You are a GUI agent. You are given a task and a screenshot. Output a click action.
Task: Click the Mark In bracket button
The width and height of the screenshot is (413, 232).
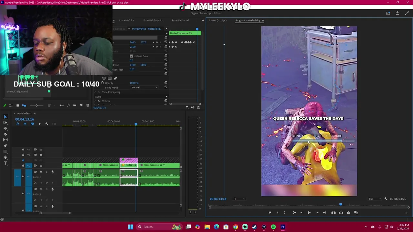[x=277, y=213]
